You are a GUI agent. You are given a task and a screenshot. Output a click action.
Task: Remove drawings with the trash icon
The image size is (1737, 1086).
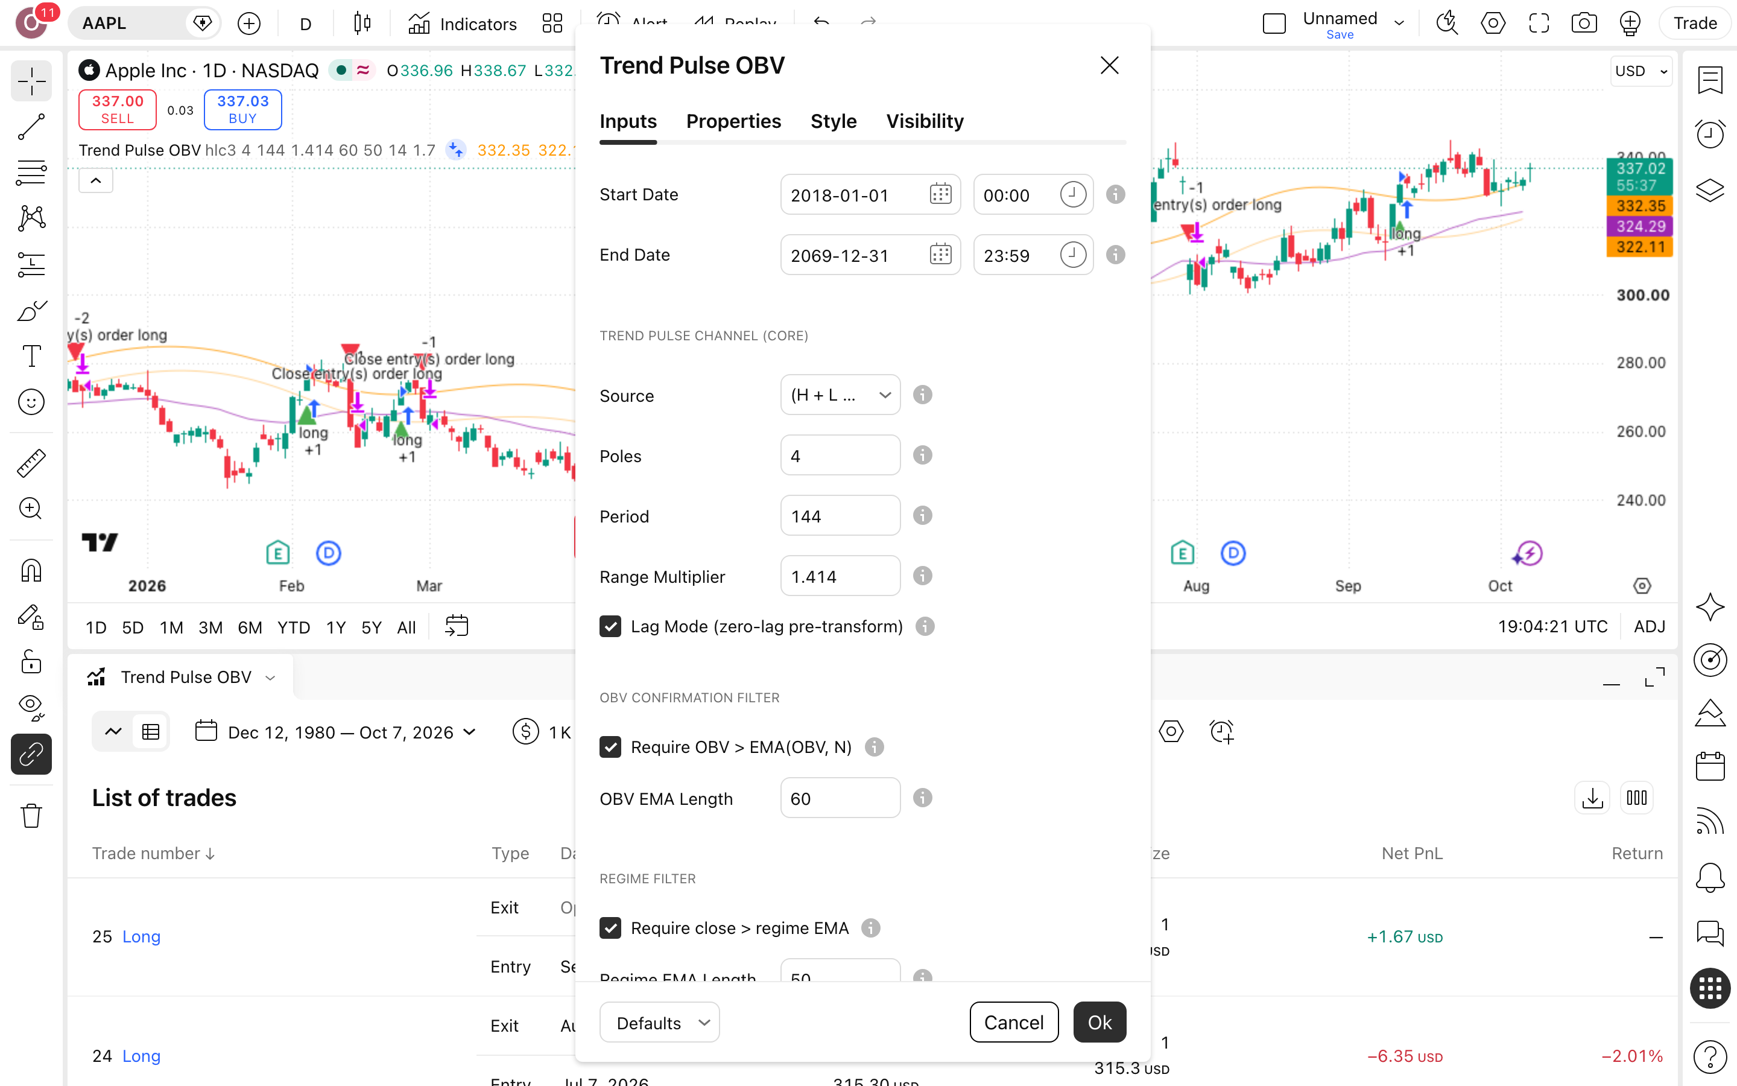(31, 816)
